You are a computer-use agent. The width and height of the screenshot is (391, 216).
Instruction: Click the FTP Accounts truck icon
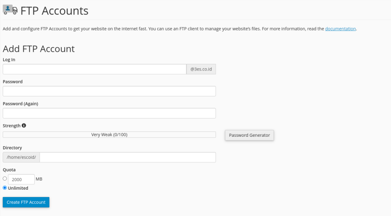tap(10, 10)
